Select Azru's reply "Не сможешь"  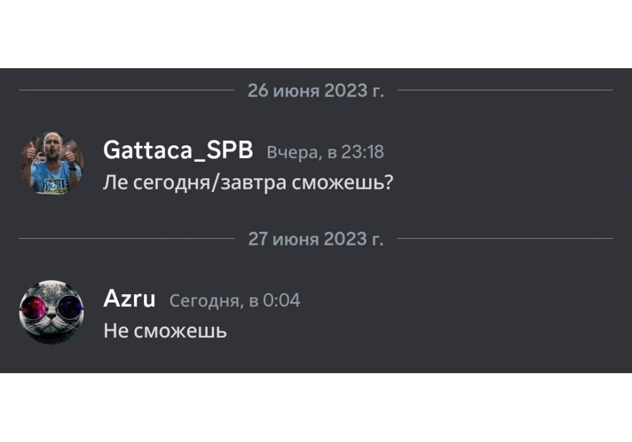pos(165,331)
